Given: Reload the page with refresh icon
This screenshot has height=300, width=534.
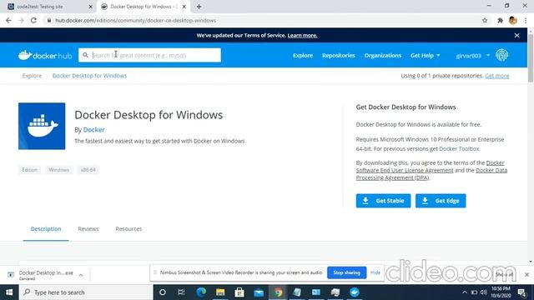Looking at the screenshot, I should click(x=33, y=20).
